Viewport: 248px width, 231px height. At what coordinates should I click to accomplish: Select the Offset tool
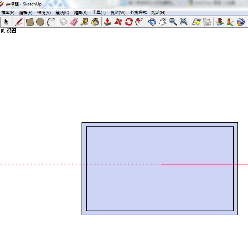[140, 22]
